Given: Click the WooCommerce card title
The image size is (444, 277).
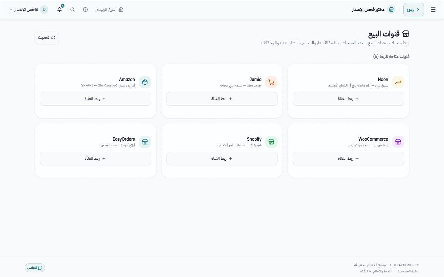Looking at the screenshot, I should (x=373, y=139).
